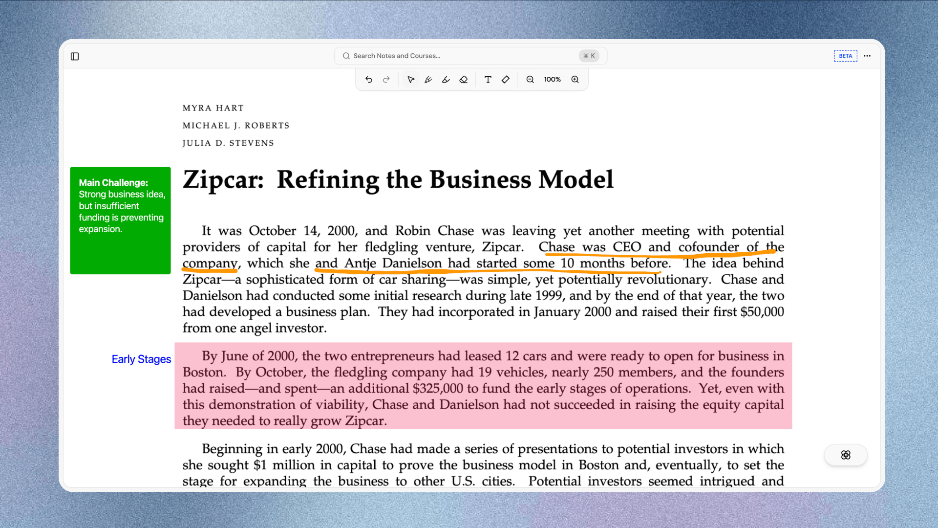This screenshot has height=528, width=938.
Task: Click the author name MYRA HART
Action: pos(213,108)
